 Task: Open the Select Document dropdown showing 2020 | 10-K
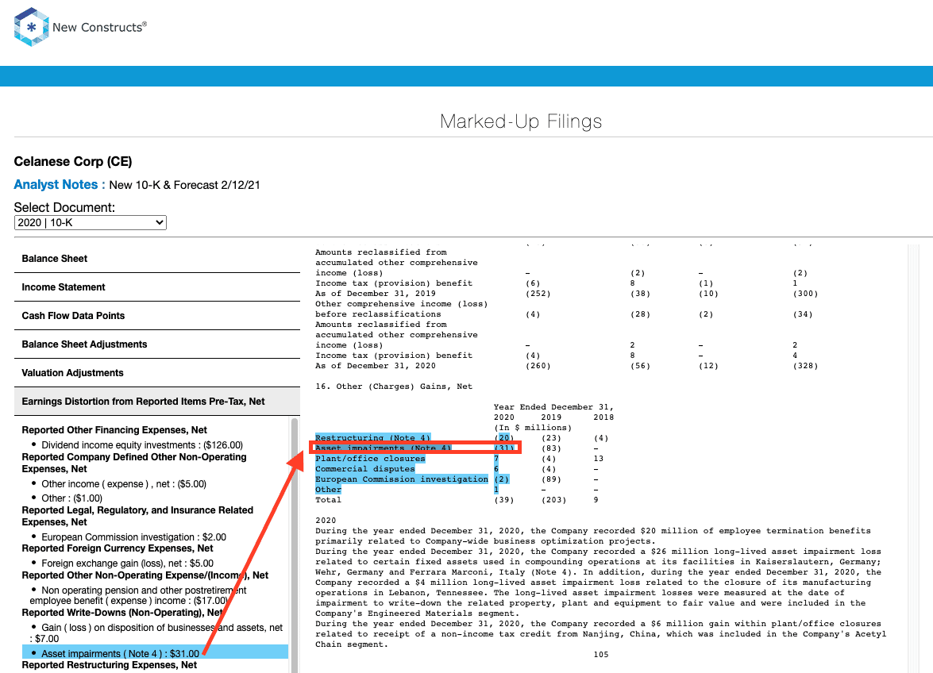click(90, 222)
